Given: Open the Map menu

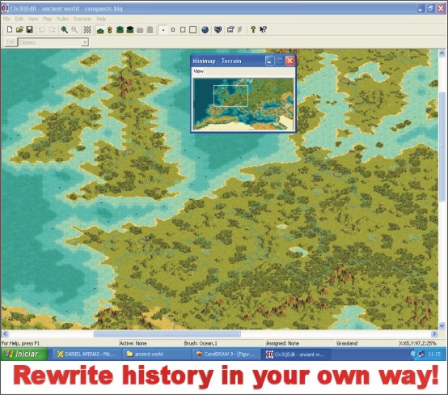Looking at the screenshot, I should [x=47, y=19].
